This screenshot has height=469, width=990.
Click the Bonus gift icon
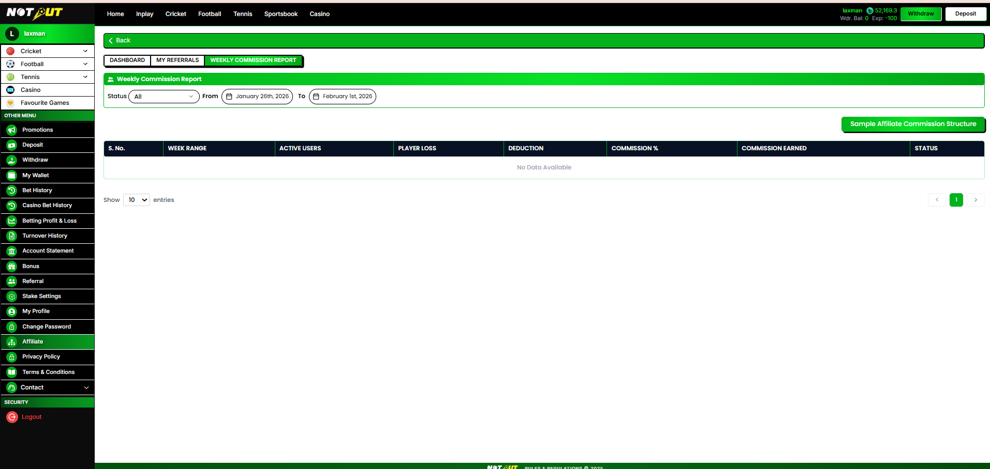click(12, 267)
